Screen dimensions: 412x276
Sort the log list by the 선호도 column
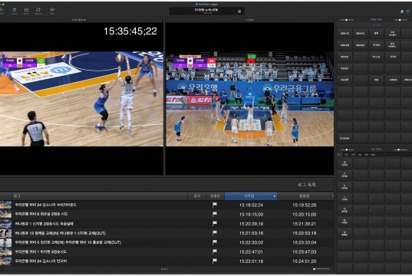(x=215, y=196)
